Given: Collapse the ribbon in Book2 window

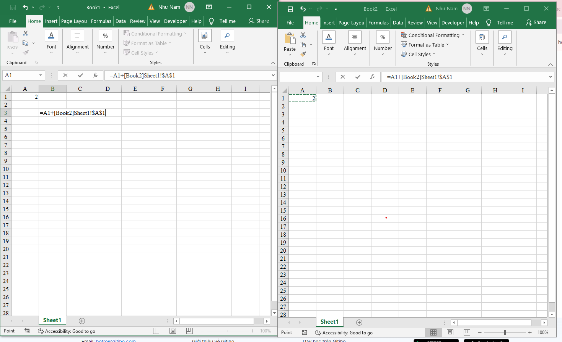Looking at the screenshot, I should 550,65.
